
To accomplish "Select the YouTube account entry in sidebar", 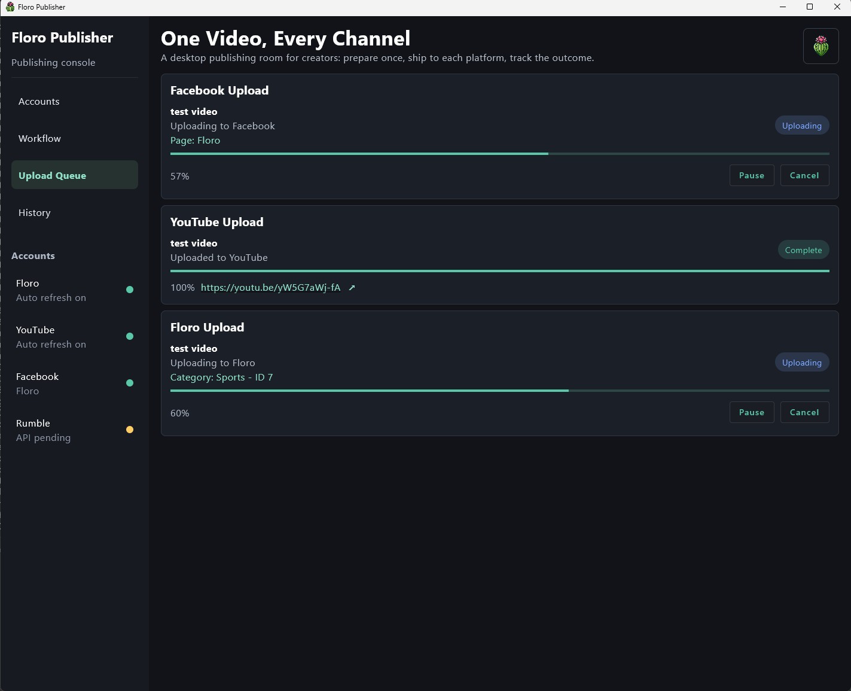I will [75, 337].
